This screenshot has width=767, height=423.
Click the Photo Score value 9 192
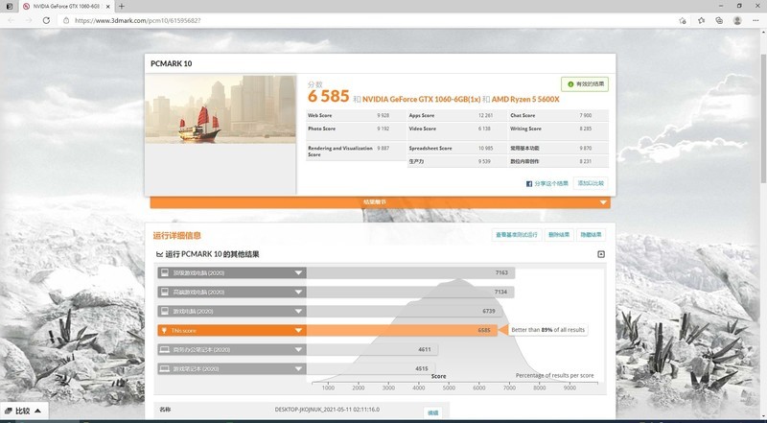pos(383,129)
